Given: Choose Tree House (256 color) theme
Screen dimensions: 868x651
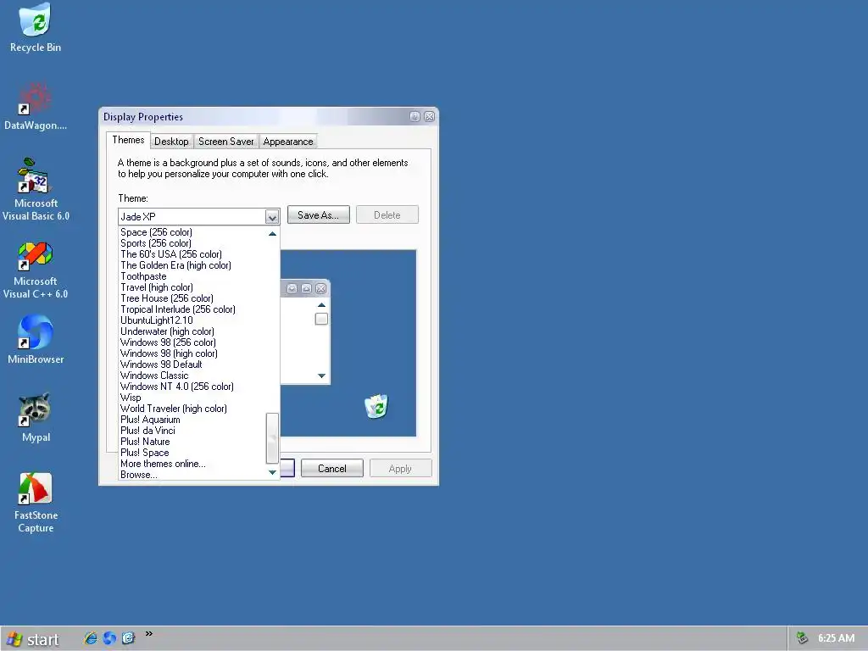Looking at the screenshot, I should coord(192,298).
